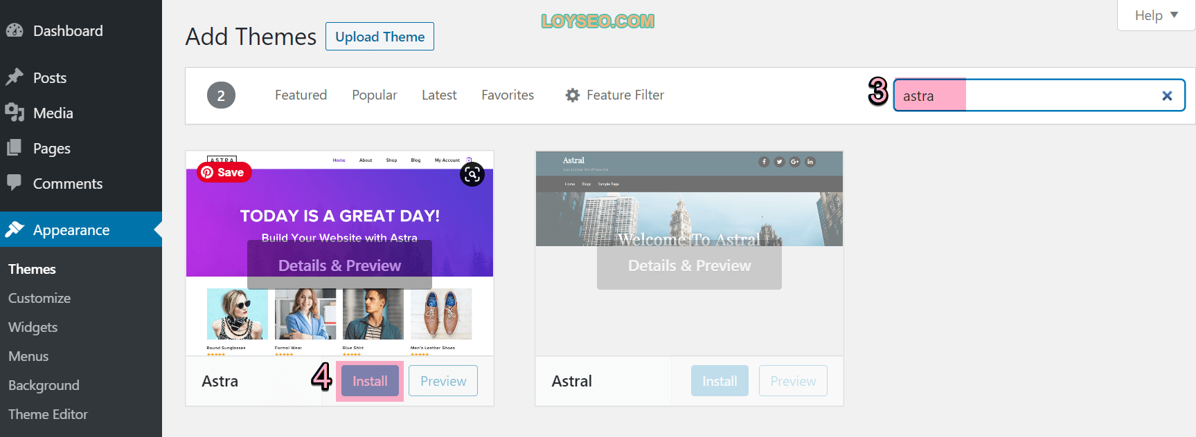Click the visual search icon on Astra thumbnail
1196x437 pixels.
(x=472, y=174)
